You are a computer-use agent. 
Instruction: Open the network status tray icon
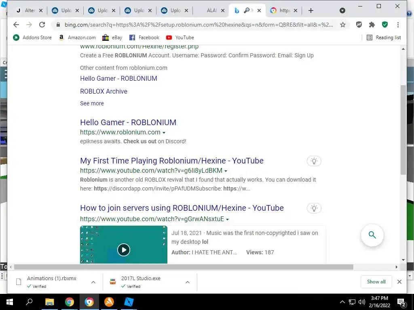coord(352,302)
